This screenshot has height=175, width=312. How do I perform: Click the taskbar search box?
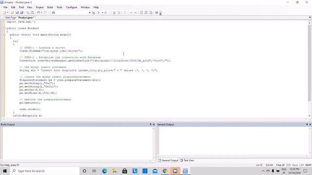coord(44,171)
